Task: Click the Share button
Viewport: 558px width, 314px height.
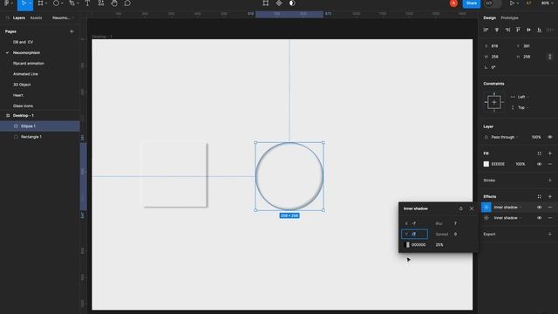Action: pos(472,3)
